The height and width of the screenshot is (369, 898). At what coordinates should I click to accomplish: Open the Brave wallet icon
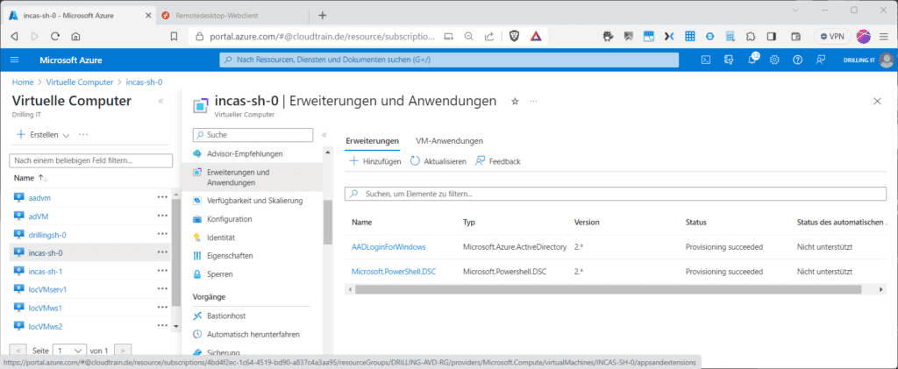(x=795, y=36)
